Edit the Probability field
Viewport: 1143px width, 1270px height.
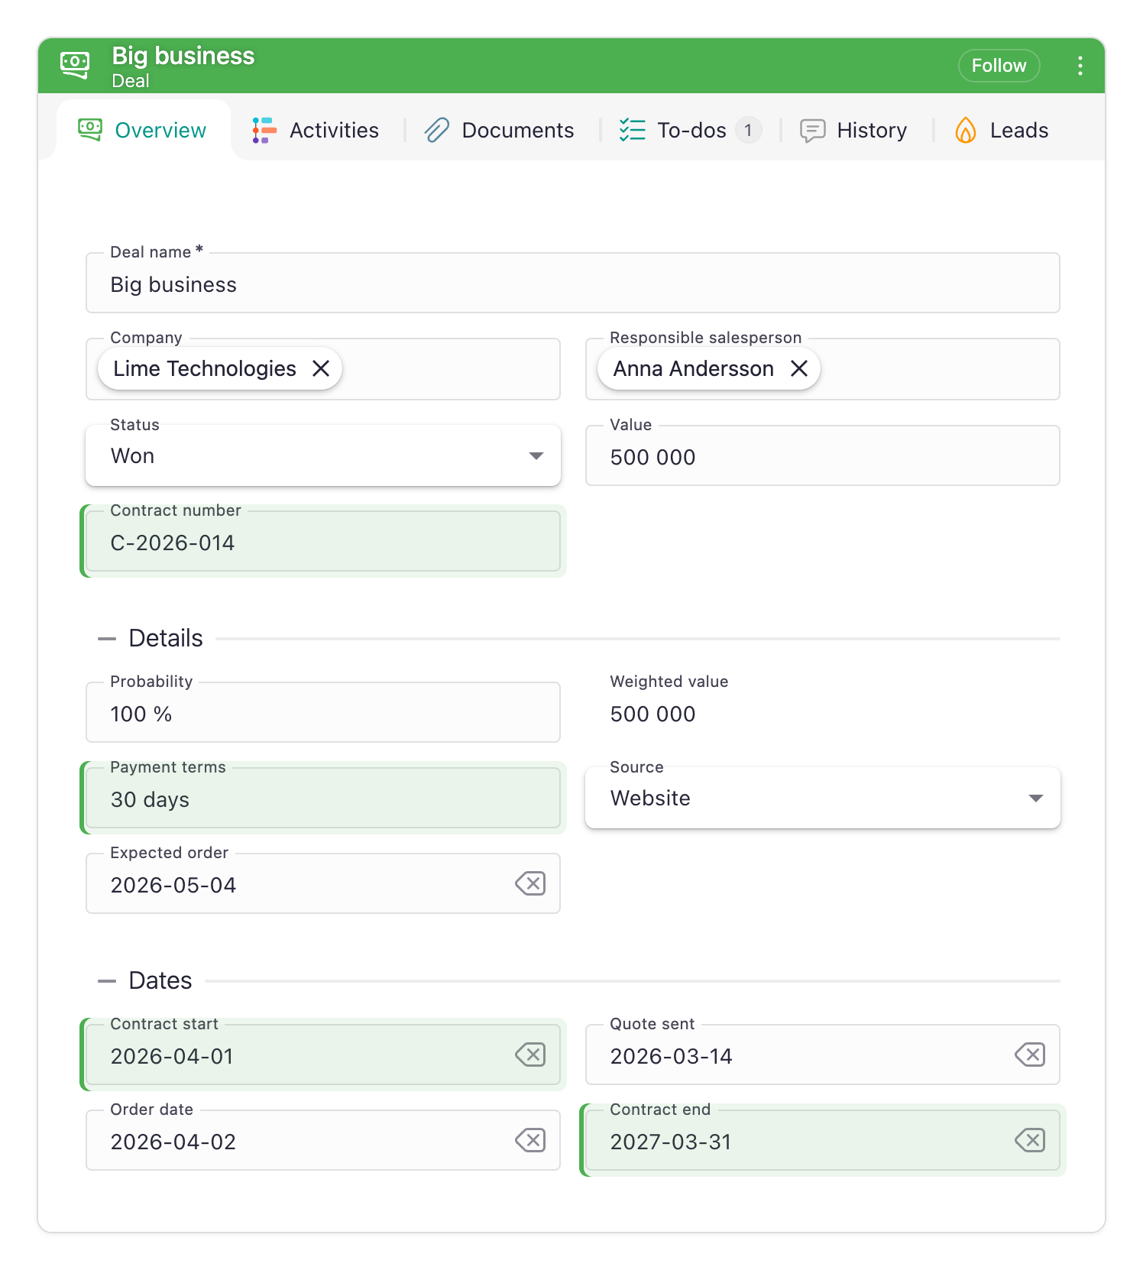[323, 712]
